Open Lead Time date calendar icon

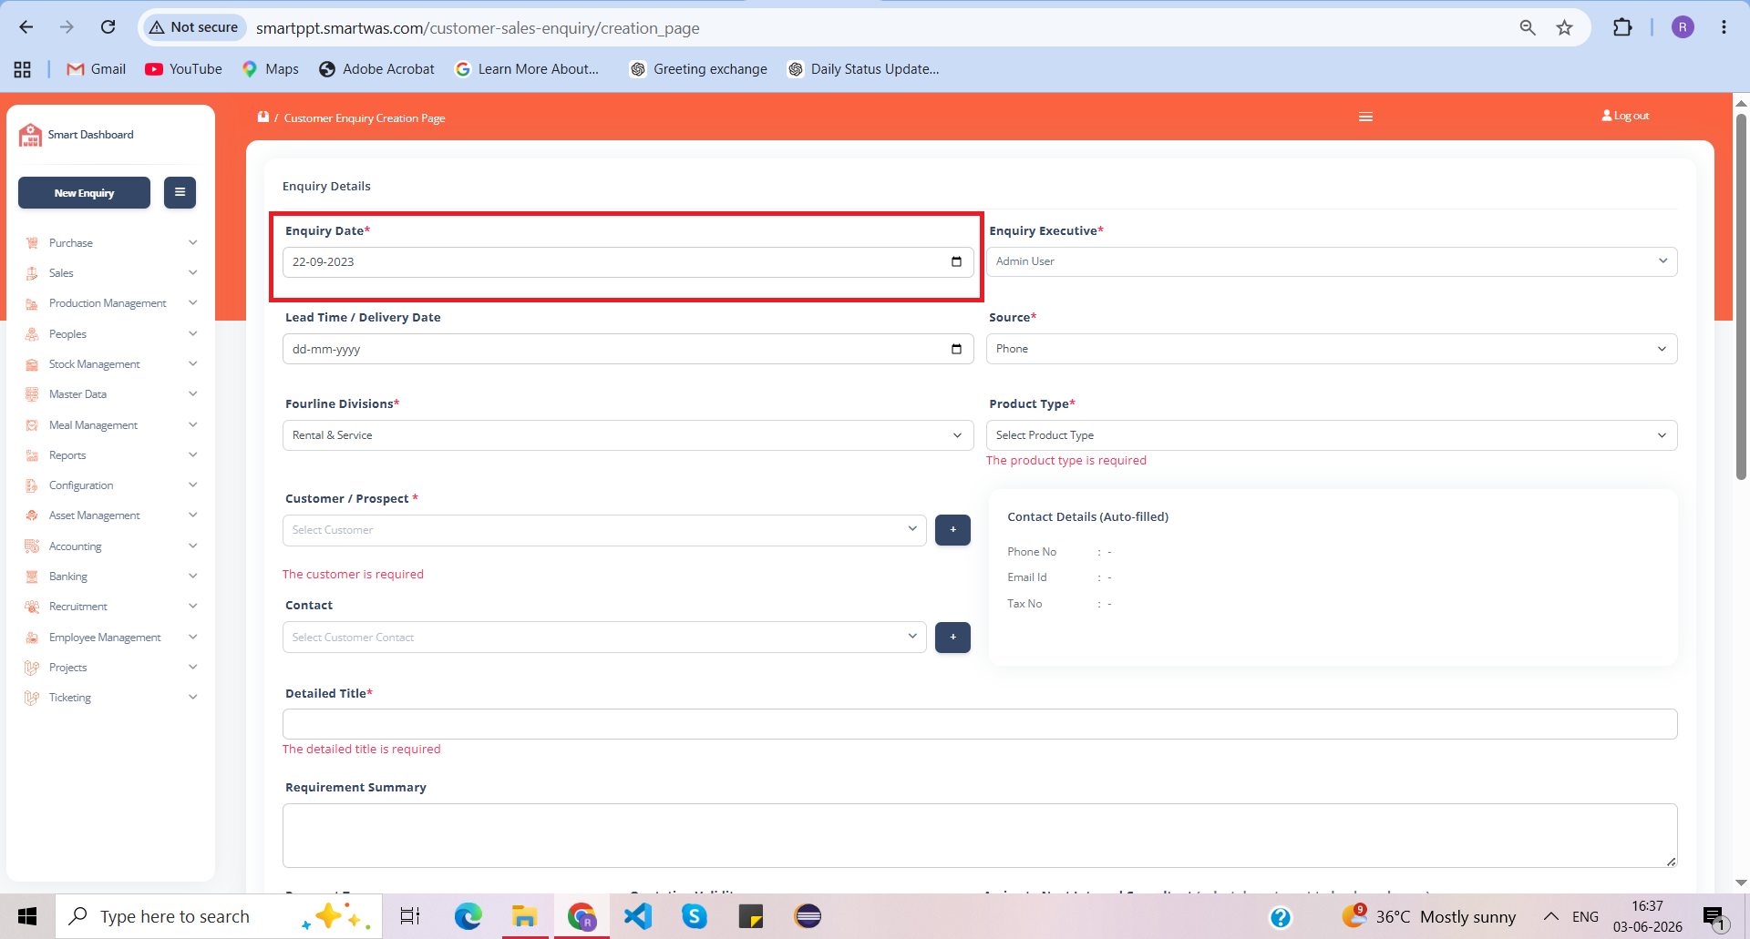(x=956, y=349)
